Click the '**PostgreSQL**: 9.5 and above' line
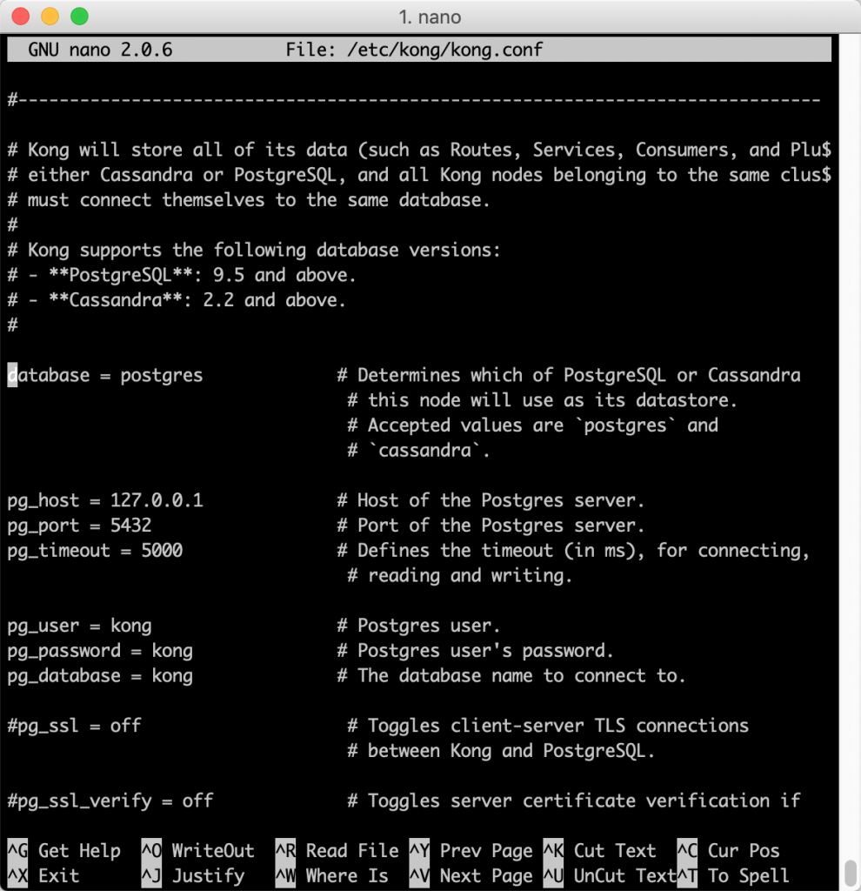This screenshot has height=891, width=861. 182,276
